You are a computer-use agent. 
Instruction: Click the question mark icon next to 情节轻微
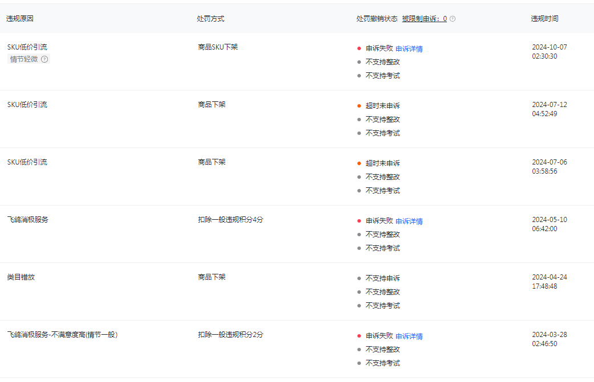[x=44, y=59]
